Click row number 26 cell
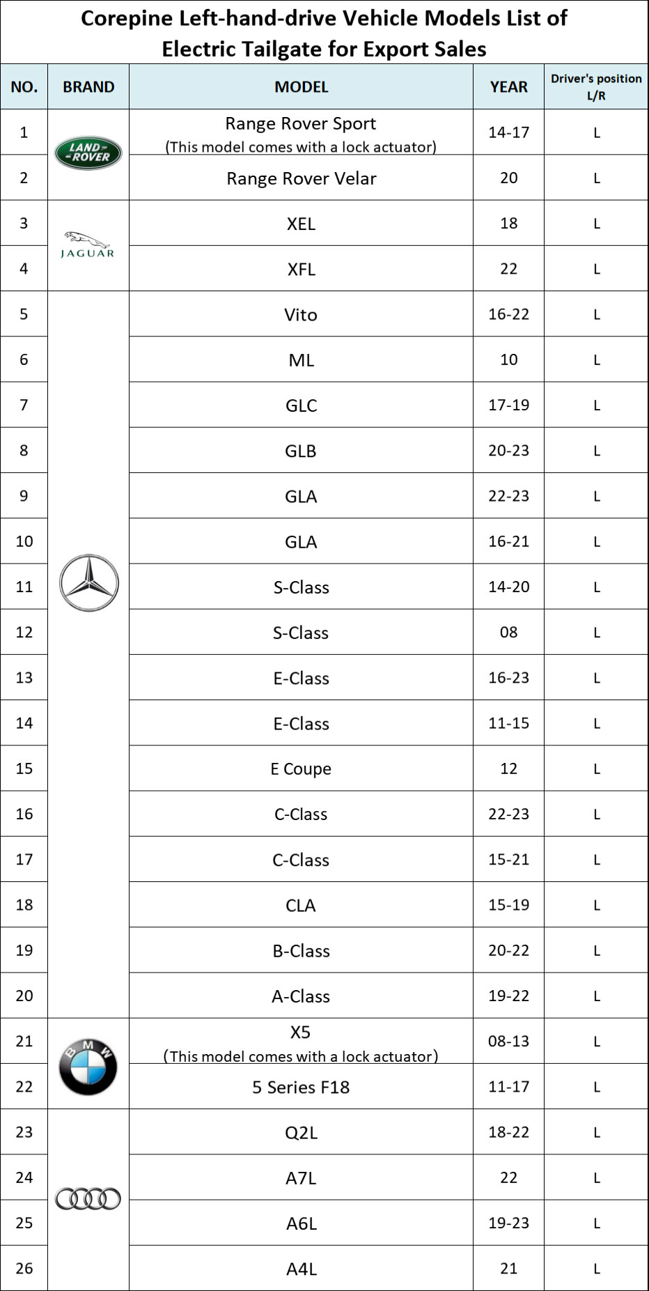 (x=24, y=1268)
